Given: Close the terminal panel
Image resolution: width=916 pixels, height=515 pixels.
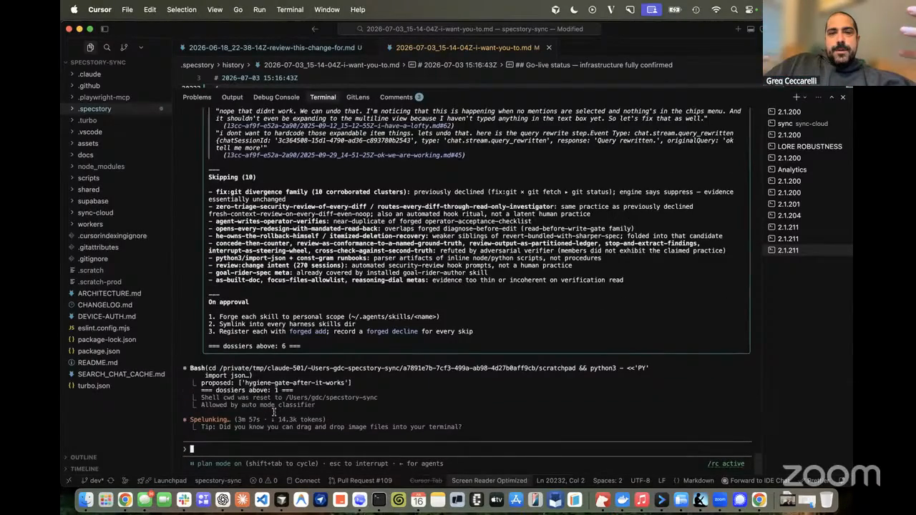Looking at the screenshot, I should [843, 97].
